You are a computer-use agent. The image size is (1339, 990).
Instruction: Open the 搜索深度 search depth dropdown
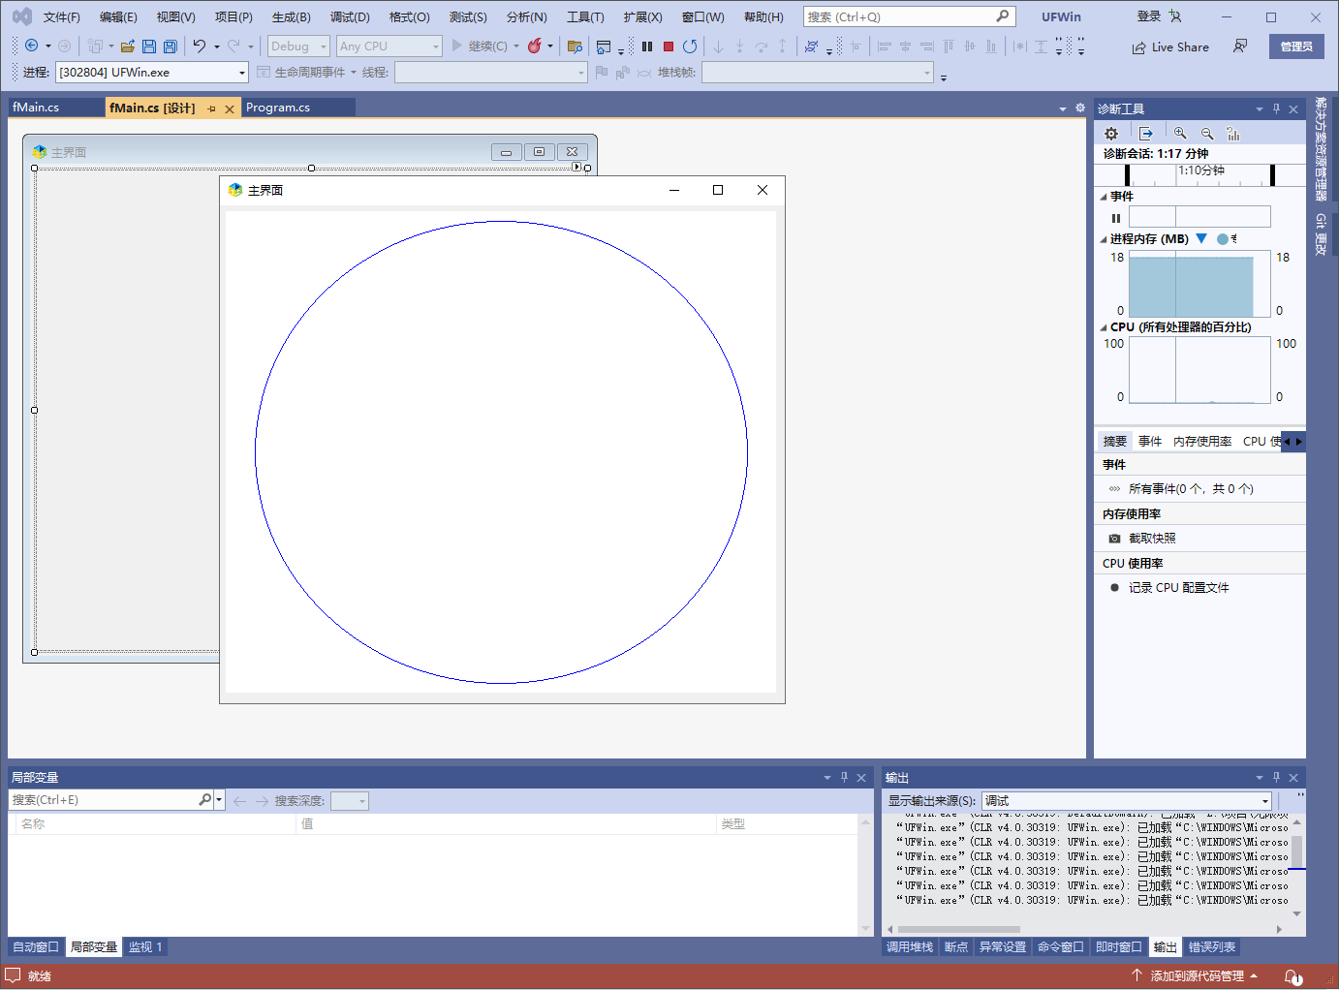[350, 801]
